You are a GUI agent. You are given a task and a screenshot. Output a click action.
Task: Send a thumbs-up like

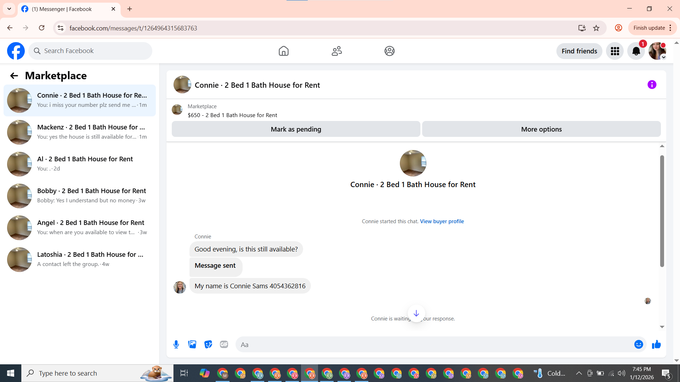coord(656,345)
